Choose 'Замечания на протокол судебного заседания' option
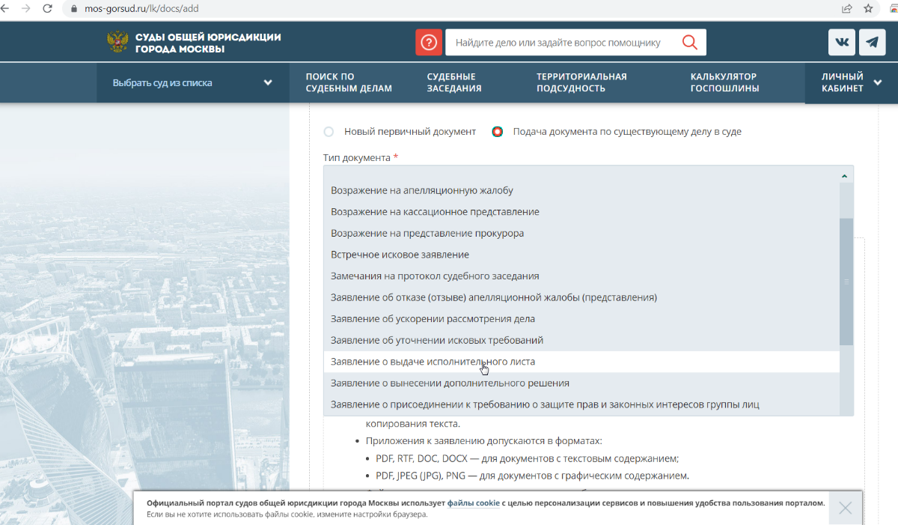This screenshot has width=898, height=525. point(581,276)
